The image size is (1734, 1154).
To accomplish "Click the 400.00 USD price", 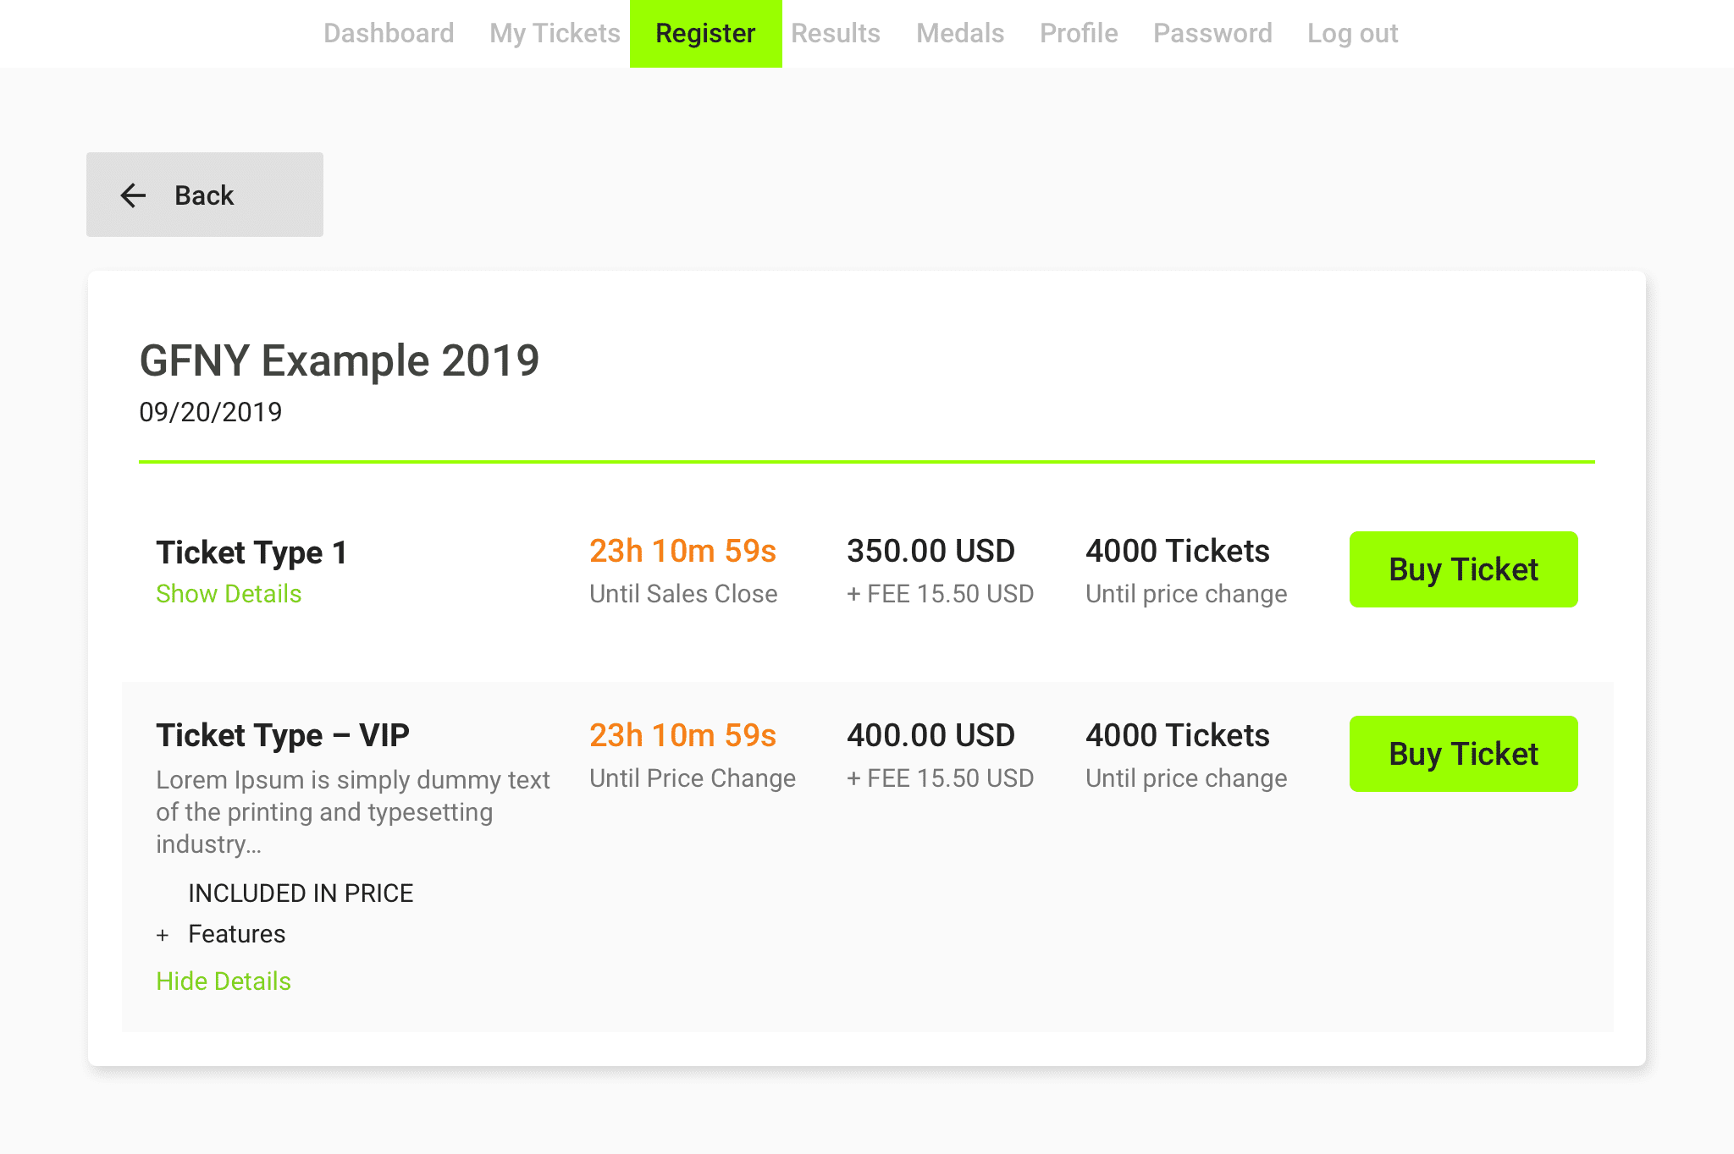I will tap(931, 735).
